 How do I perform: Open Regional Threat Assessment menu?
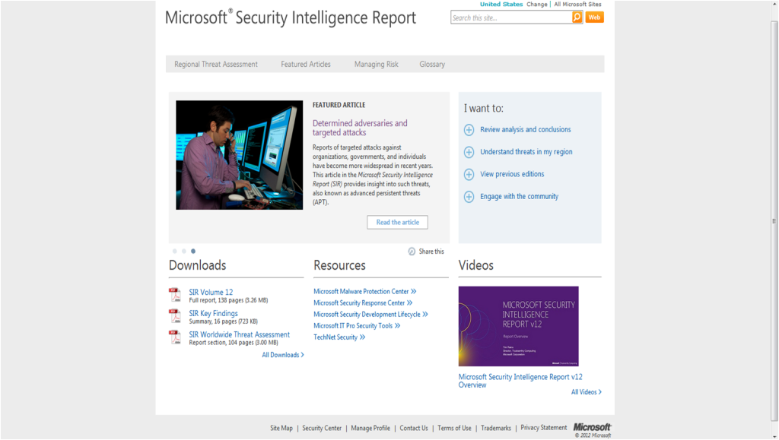[x=215, y=64]
